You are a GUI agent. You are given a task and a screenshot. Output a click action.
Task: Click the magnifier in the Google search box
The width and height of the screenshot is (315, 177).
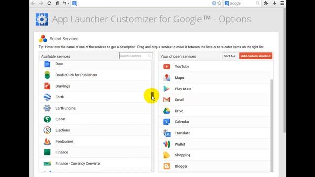(x=257, y=3)
